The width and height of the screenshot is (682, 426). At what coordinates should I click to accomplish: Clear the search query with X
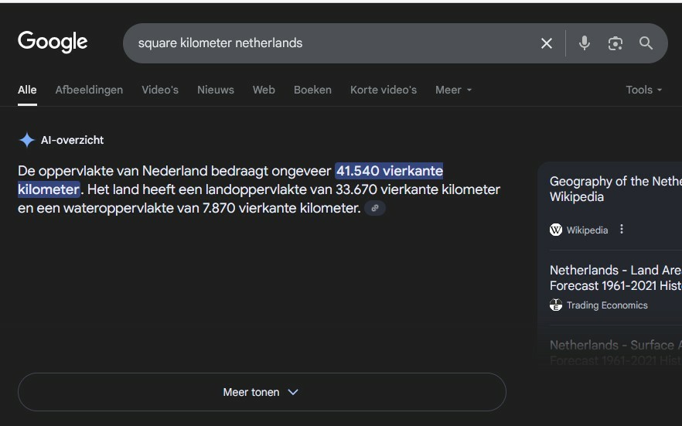point(546,43)
